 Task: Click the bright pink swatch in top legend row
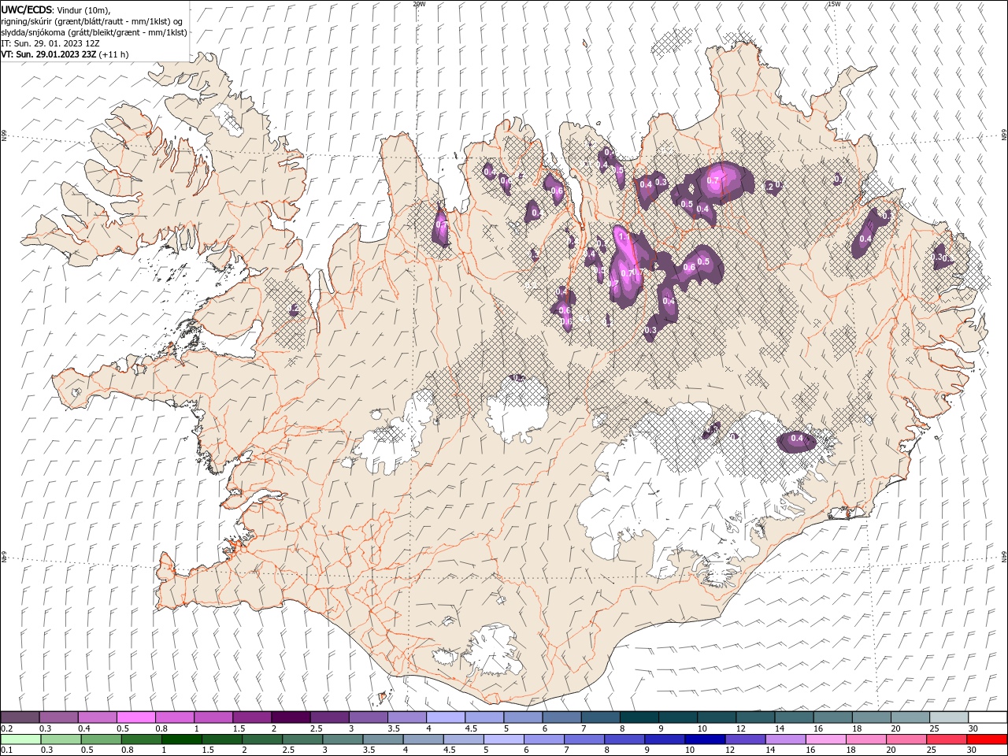click(135, 717)
